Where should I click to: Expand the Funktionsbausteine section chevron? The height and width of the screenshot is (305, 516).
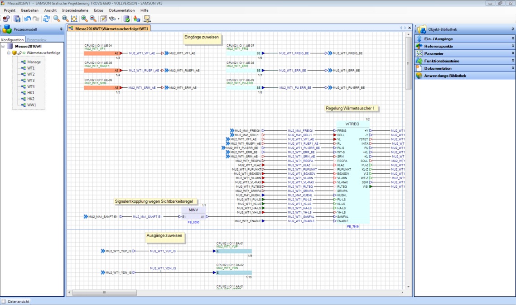tap(512, 60)
